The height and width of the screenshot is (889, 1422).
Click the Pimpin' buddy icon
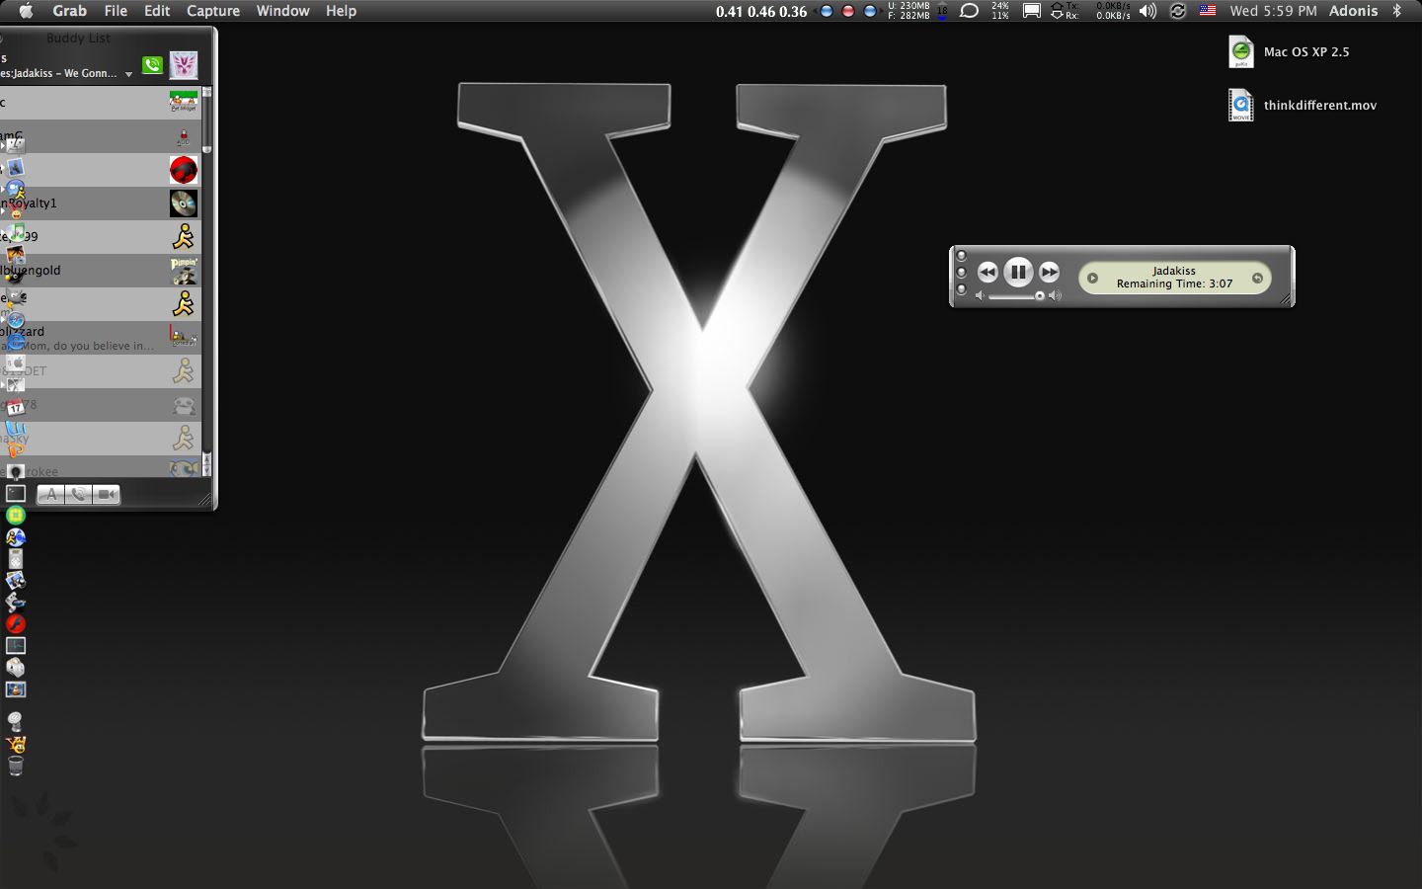tap(184, 271)
